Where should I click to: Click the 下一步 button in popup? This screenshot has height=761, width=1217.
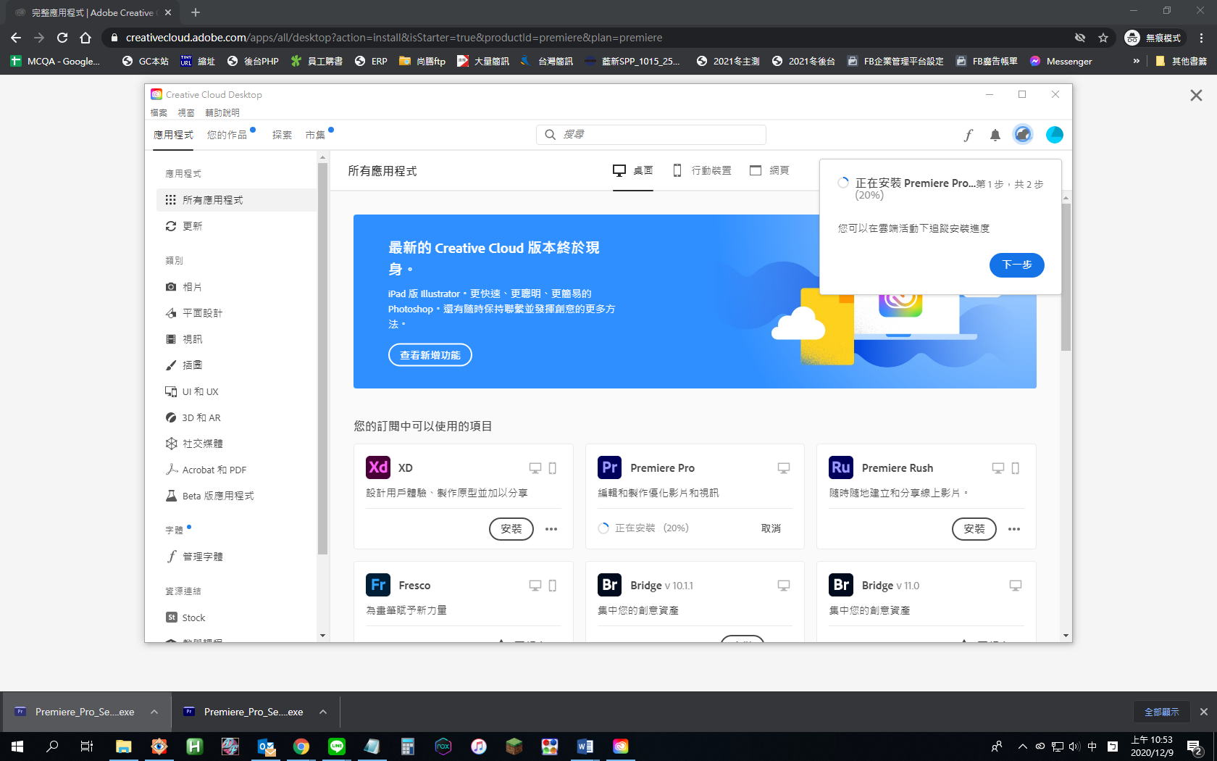tap(1016, 265)
